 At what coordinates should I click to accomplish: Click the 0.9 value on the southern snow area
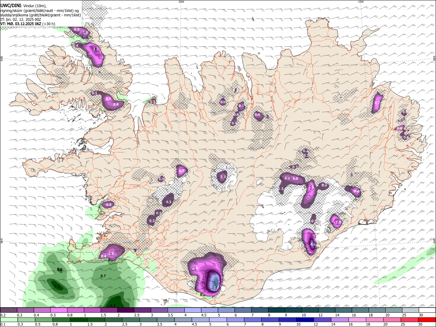click(195, 268)
